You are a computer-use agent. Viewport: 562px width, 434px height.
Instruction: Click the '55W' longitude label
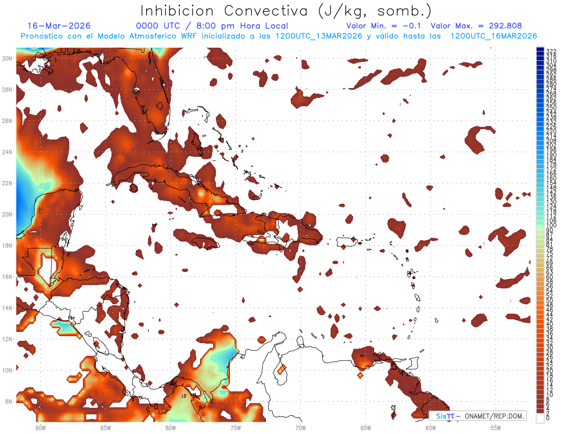click(495, 428)
